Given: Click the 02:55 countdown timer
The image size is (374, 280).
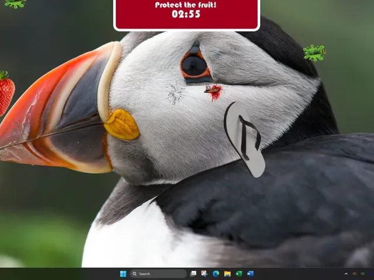Looking at the screenshot, I should click(x=186, y=14).
